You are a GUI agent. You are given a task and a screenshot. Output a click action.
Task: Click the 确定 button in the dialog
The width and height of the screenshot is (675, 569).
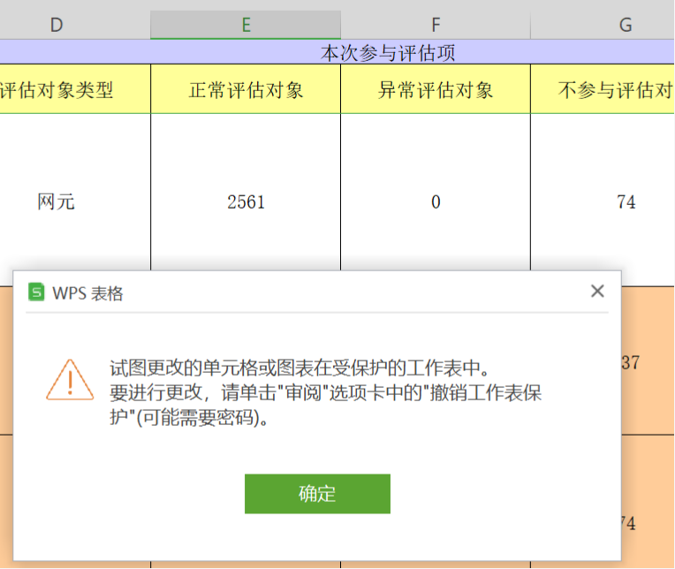[317, 494]
